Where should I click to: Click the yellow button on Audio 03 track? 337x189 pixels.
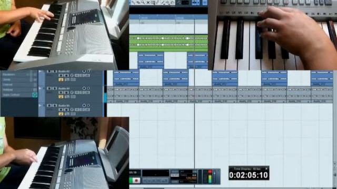pyautogui.click(x=61, y=79)
